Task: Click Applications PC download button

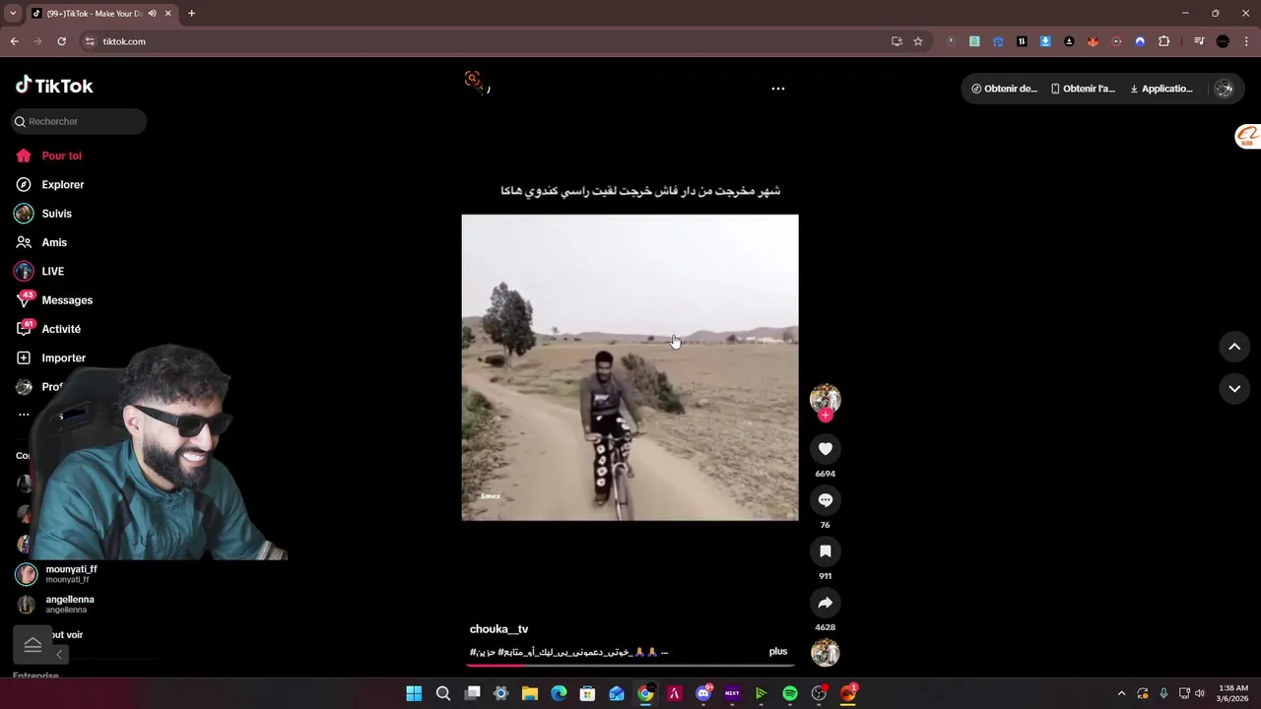Action: pos(1161,89)
